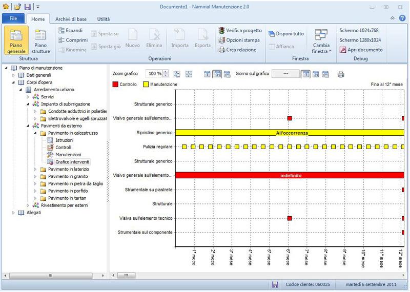Open the File menu
This screenshot has height=292, width=410.
pos(13,19)
